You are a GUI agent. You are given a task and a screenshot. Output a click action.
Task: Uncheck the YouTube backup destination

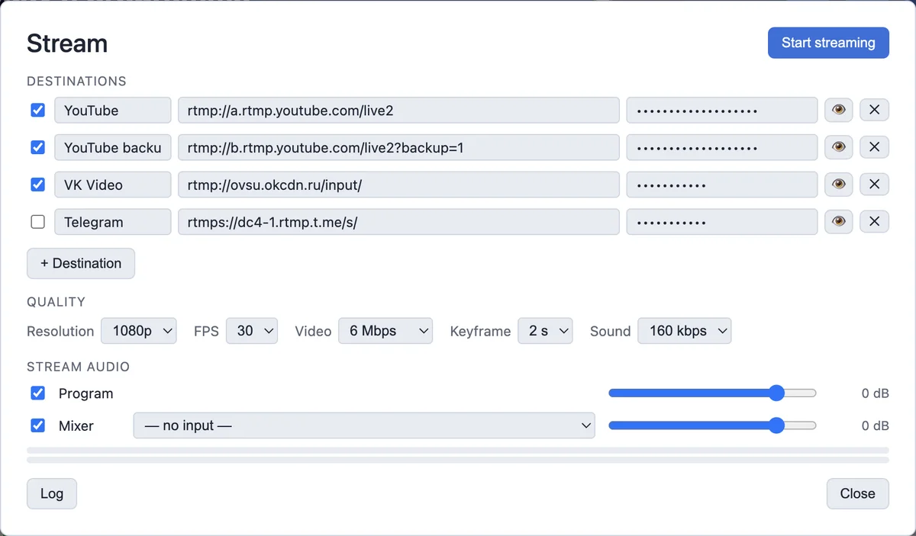37,147
